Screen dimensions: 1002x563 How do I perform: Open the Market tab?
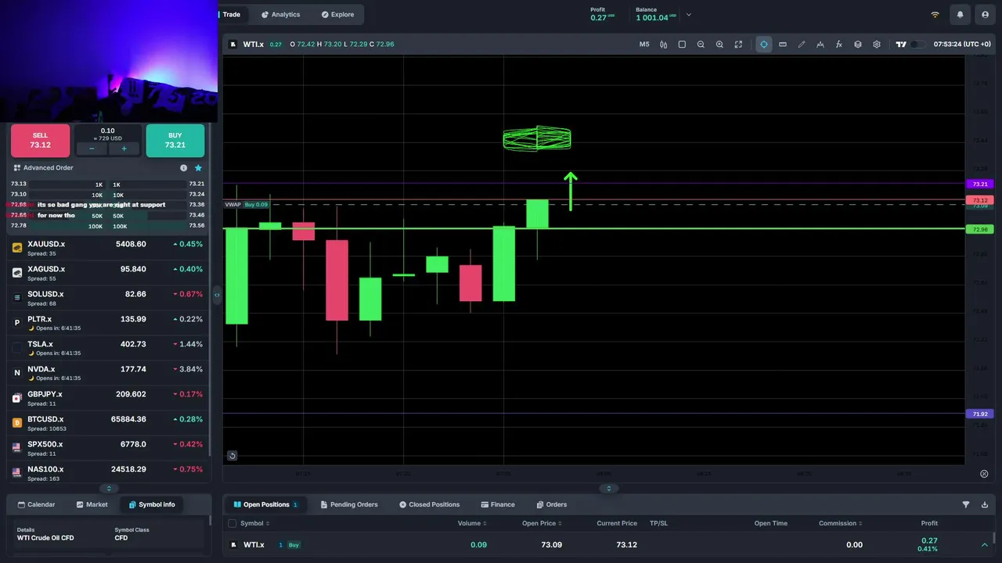click(x=92, y=504)
